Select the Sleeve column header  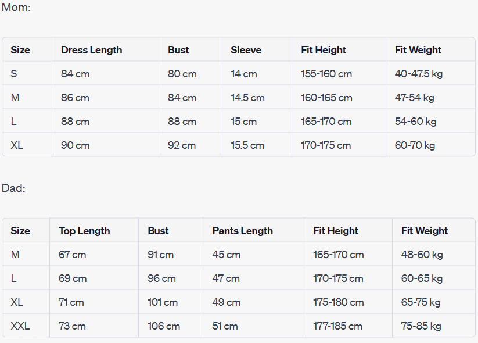point(246,50)
